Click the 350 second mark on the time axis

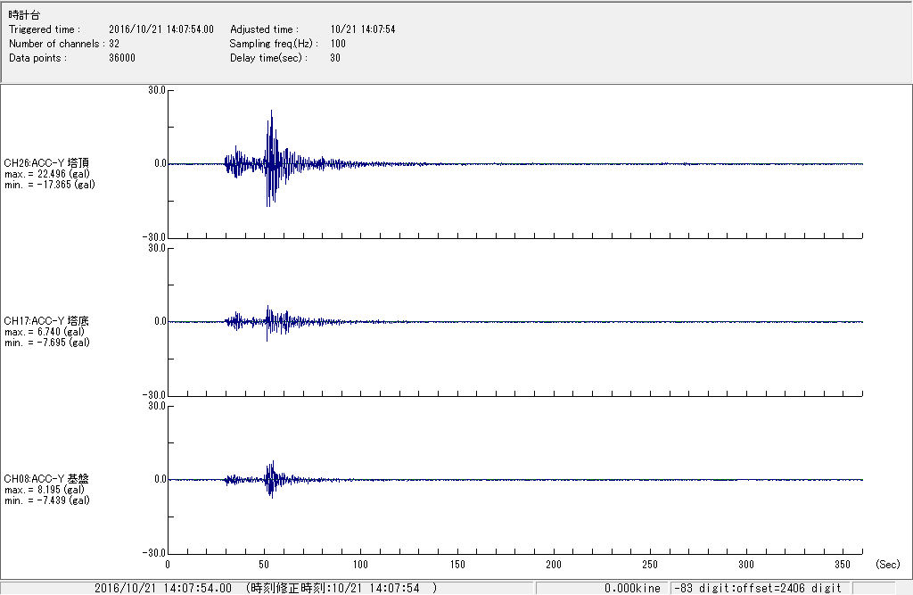coord(843,565)
